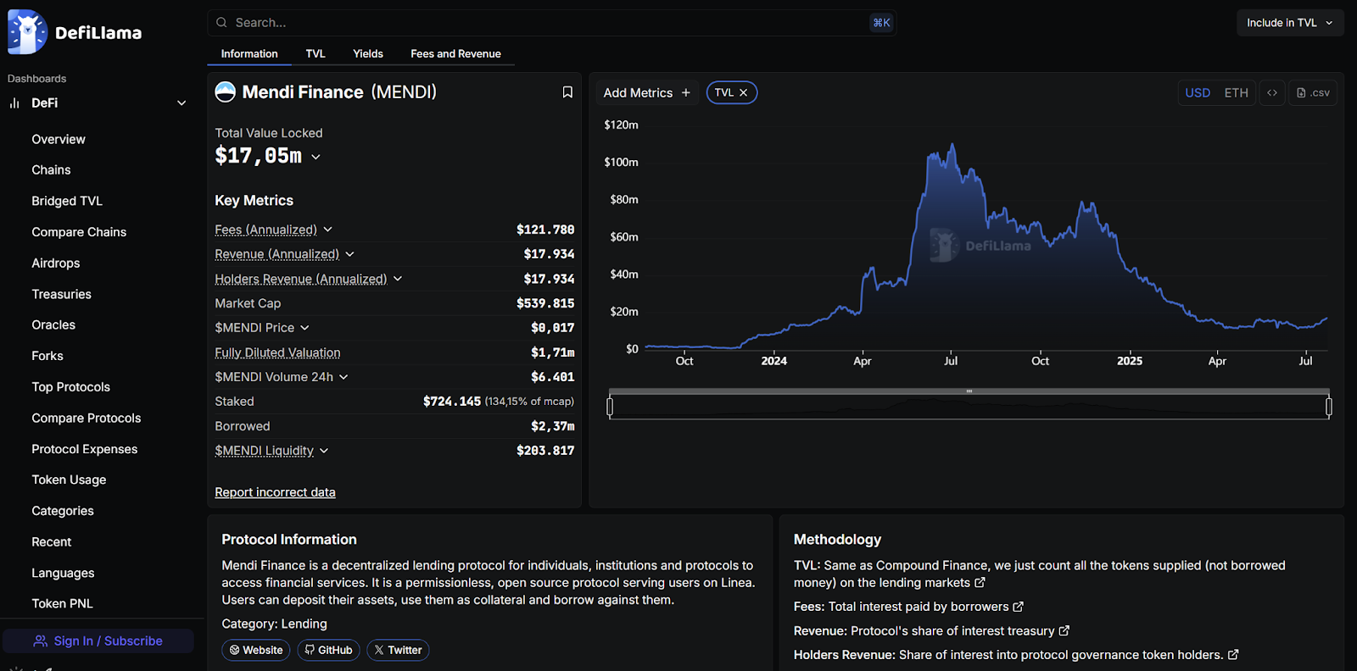Click Report incorrect data link
1357x671 pixels.
[275, 492]
